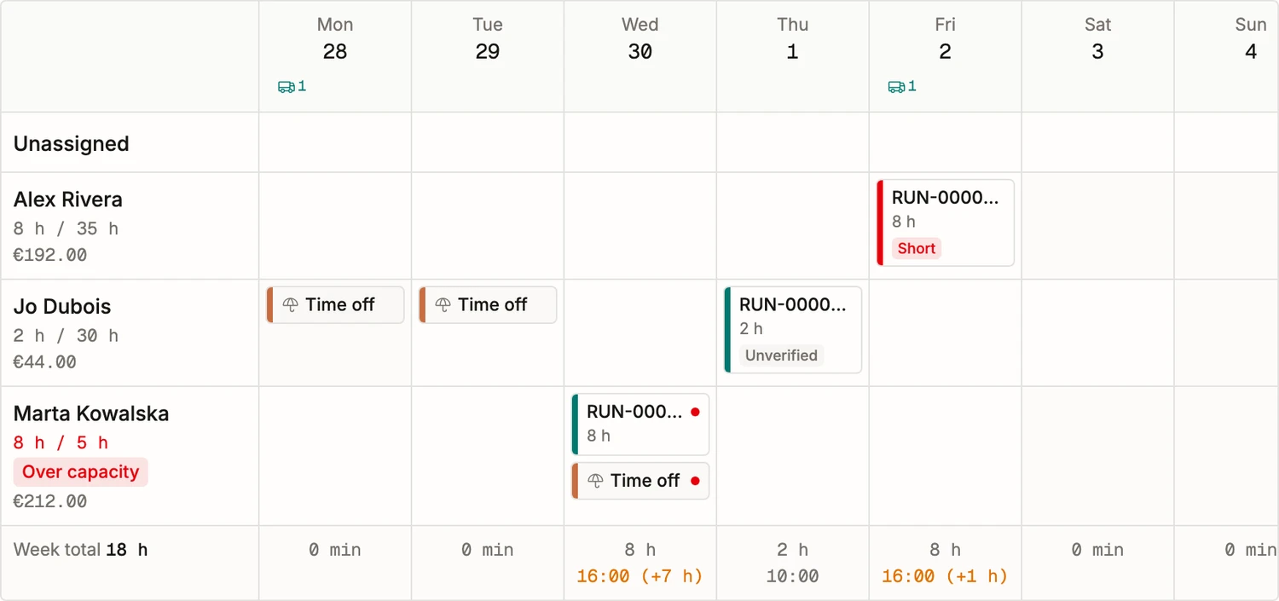This screenshot has width=1279, height=601.
Task: Click Monday's 0 min total
Action: [x=335, y=550]
